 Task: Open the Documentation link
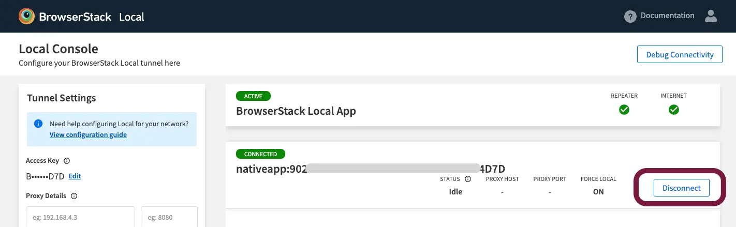point(667,16)
